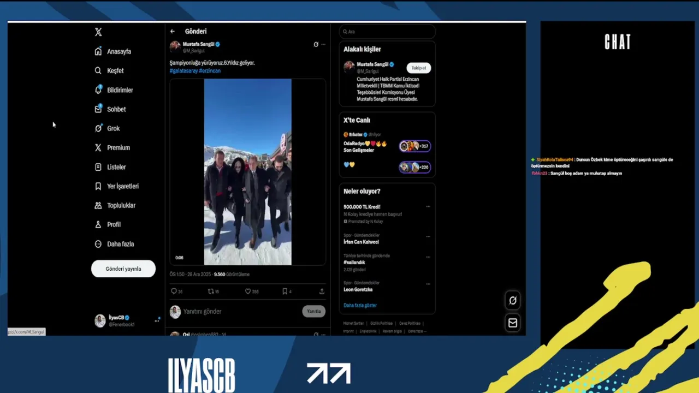Open floating messages envelope button

click(513, 323)
